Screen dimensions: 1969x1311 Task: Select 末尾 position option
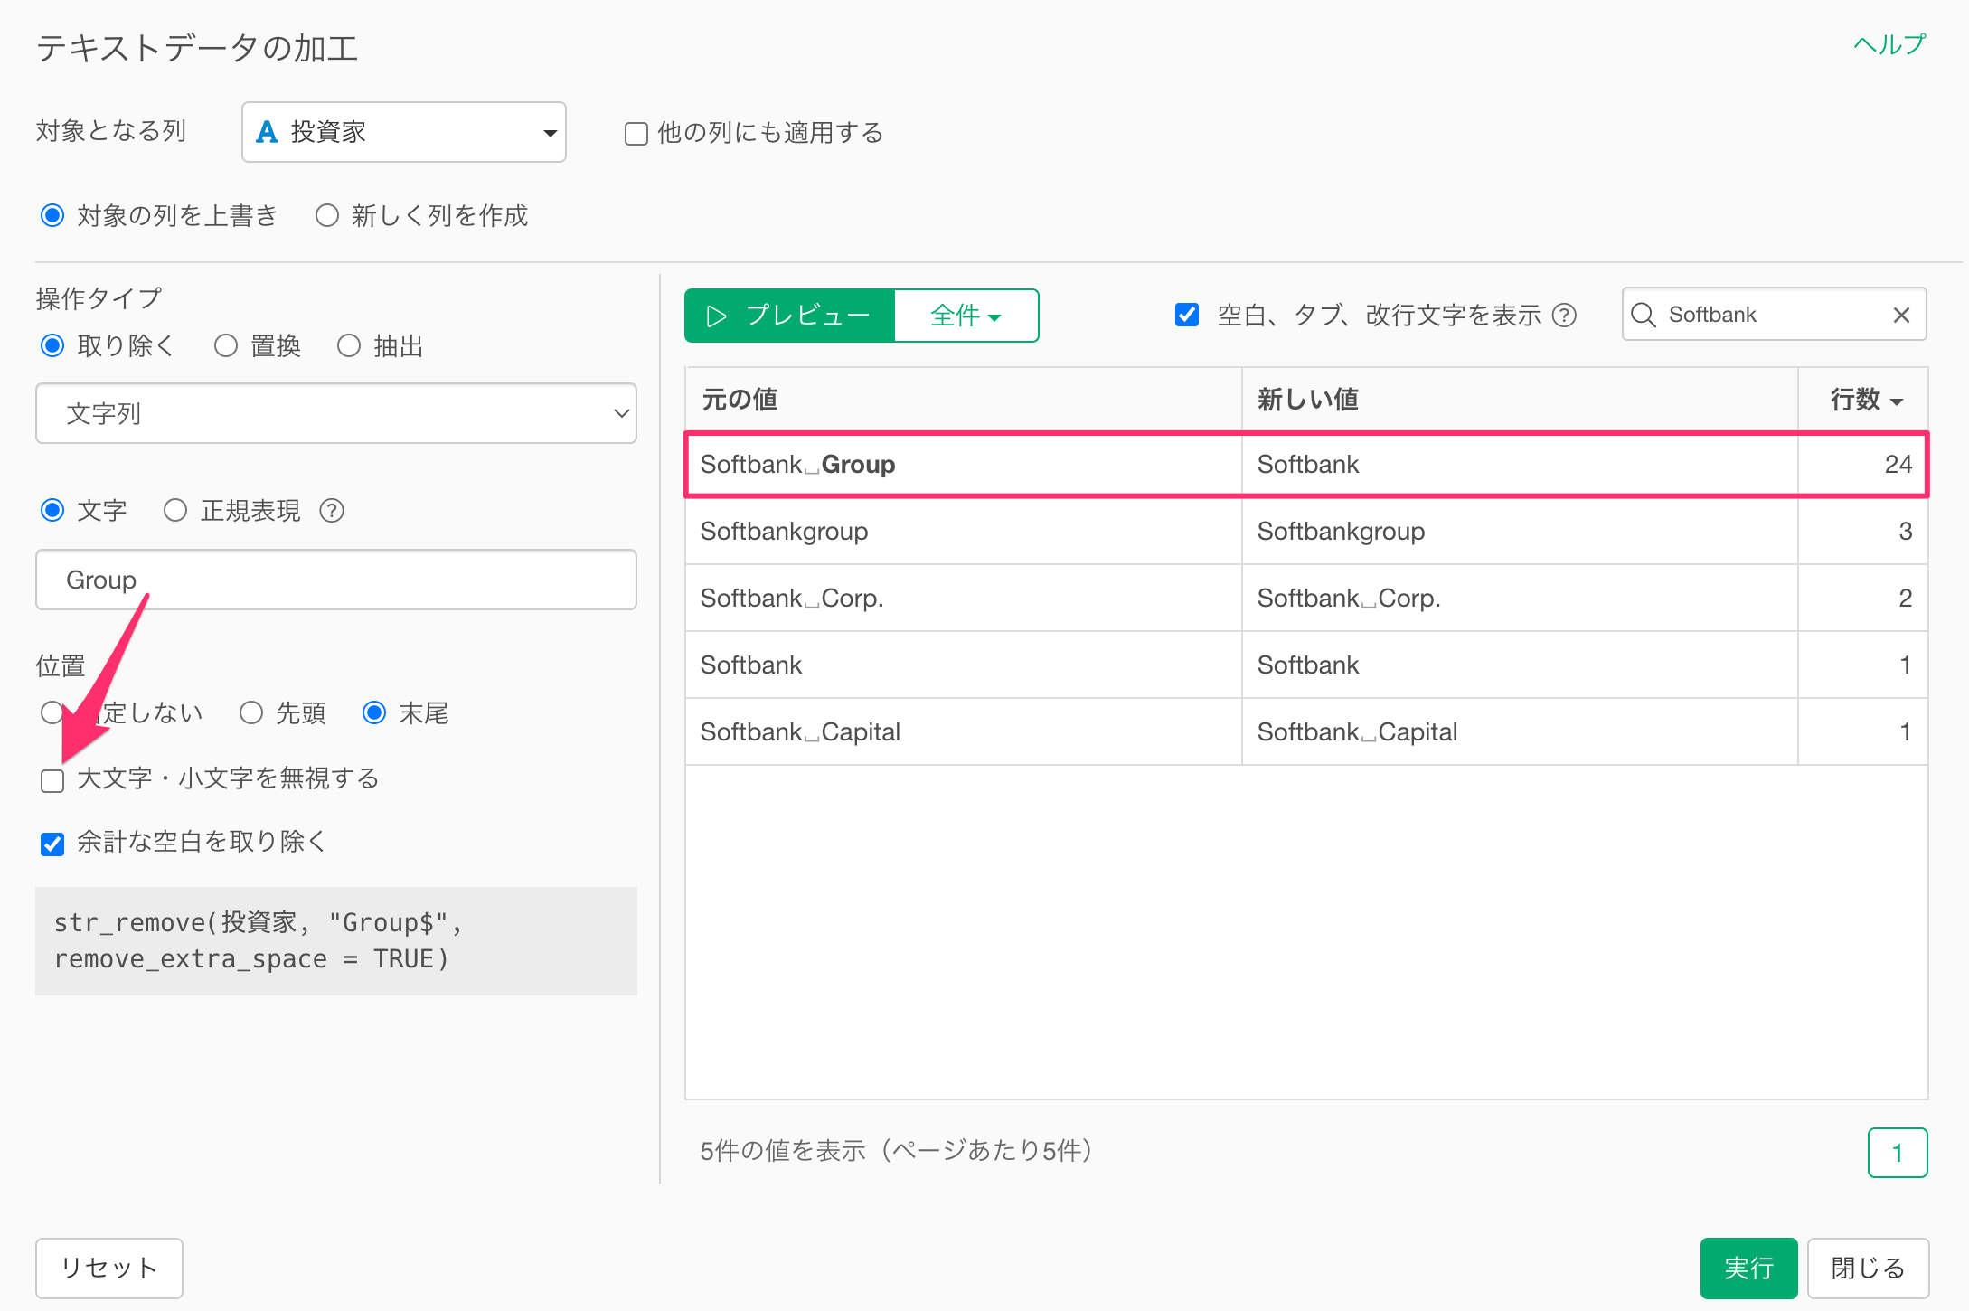point(374,712)
